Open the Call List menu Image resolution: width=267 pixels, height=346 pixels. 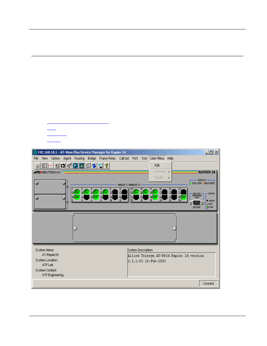(124, 158)
